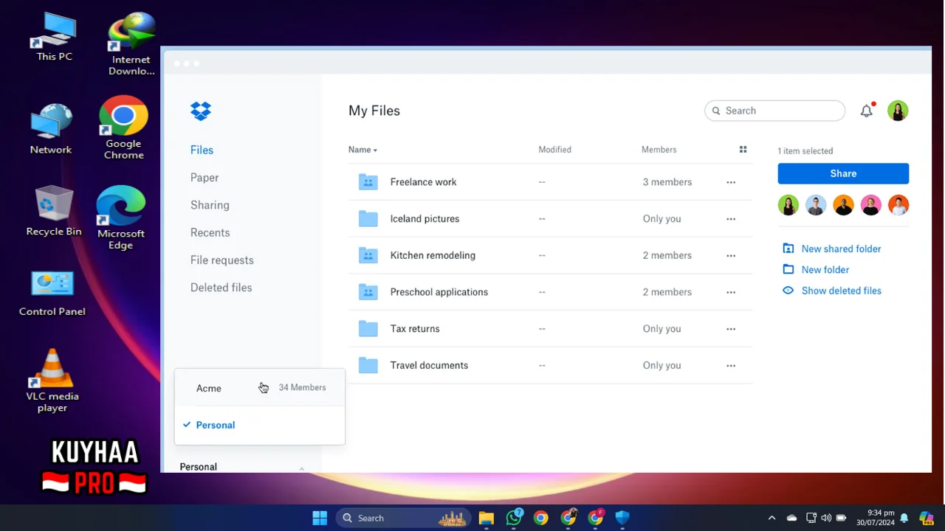Open Recents in the sidebar
945x531 pixels.
point(210,232)
